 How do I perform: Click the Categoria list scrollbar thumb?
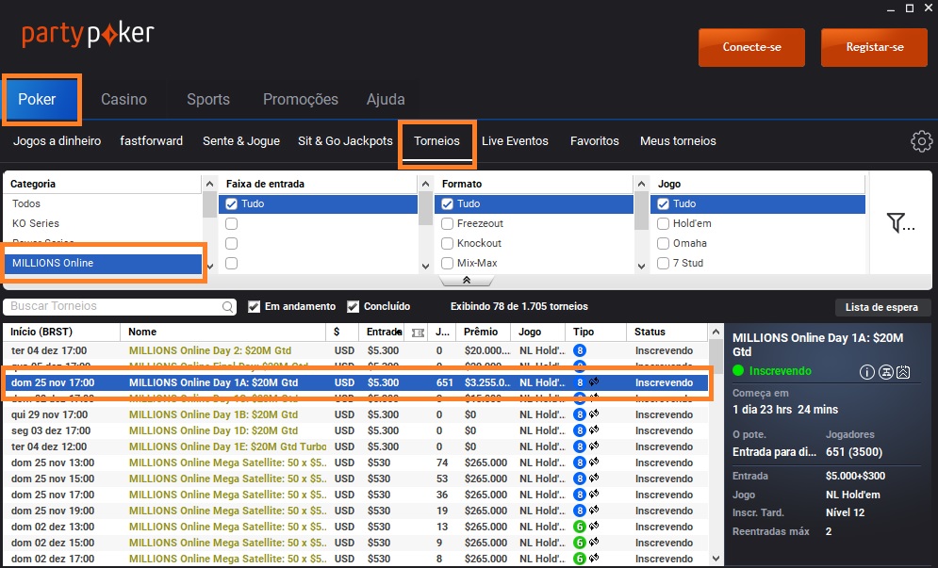point(209,204)
